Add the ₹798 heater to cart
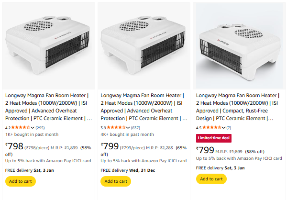The width and height of the screenshot is (287, 200). (20, 181)
